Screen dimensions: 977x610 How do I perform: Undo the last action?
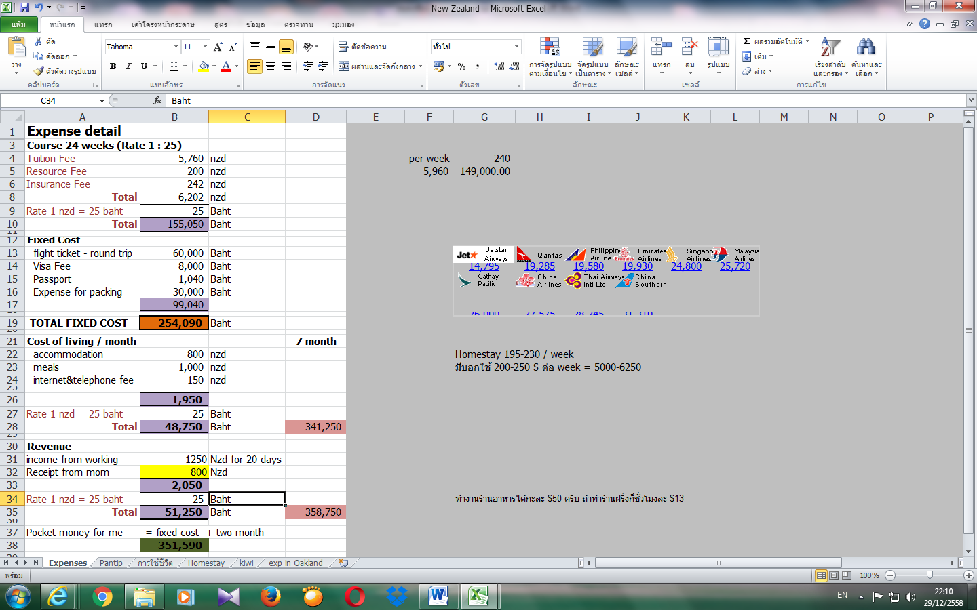pos(39,7)
